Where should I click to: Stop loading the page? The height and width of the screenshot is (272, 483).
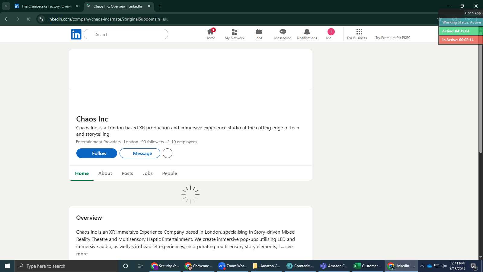click(28, 19)
